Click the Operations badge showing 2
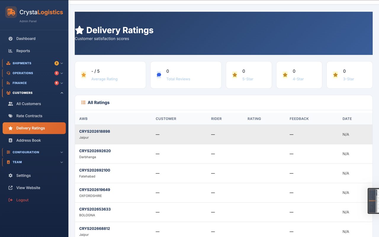This screenshot has height=237, width=379. 57,73
